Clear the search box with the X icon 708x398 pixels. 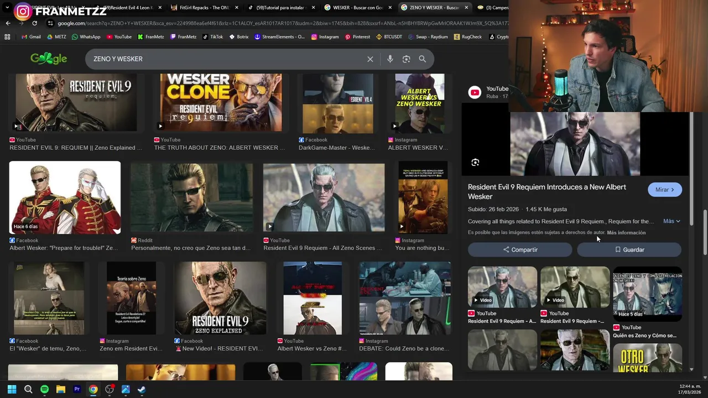click(370, 59)
